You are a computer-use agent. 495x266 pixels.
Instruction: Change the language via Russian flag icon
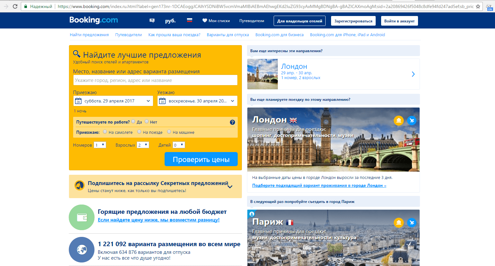[190, 20]
